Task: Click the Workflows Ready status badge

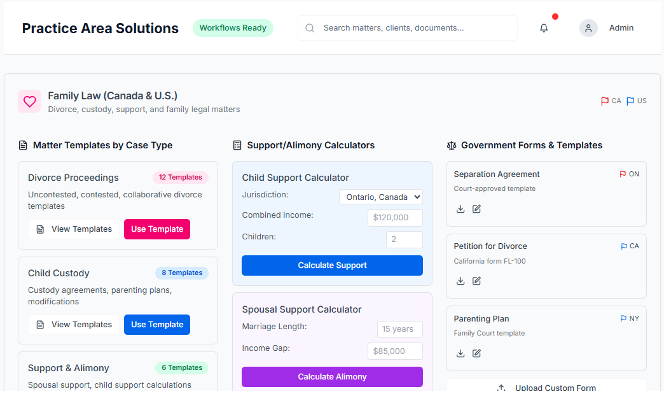Action: [233, 28]
